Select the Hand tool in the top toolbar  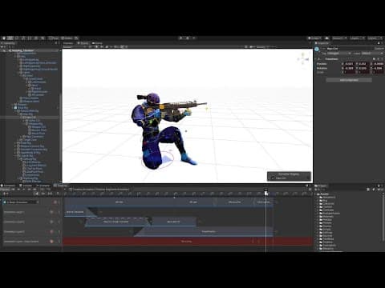tap(4, 38)
